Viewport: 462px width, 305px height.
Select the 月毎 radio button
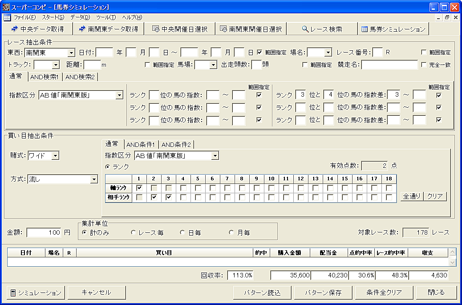point(231,232)
